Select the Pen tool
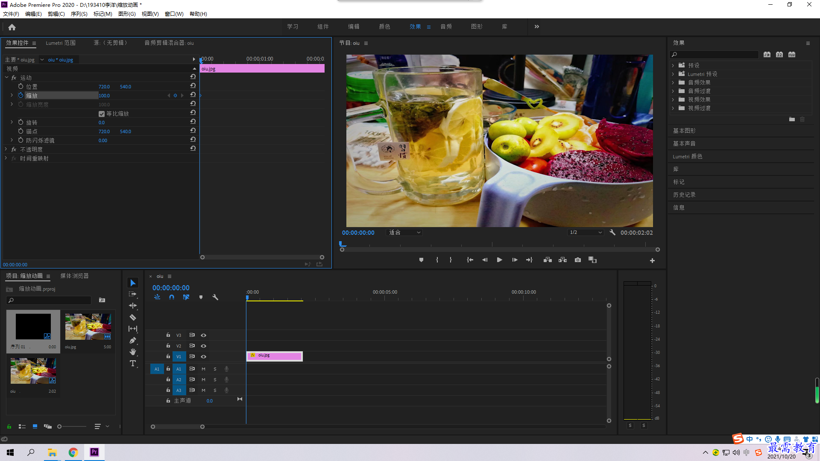The height and width of the screenshot is (461, 820). pyautogui.click(x=133, y=340)
